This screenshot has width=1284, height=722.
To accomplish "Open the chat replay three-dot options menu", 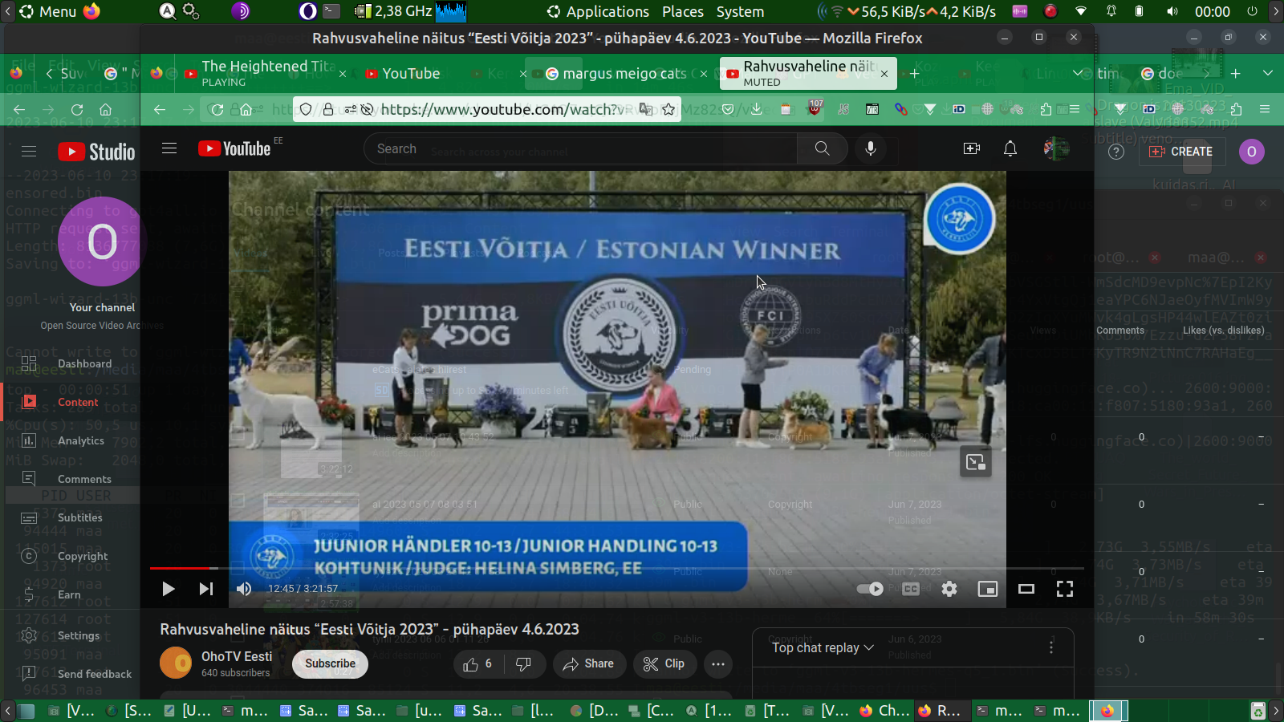I will (x=1051, y=647).
